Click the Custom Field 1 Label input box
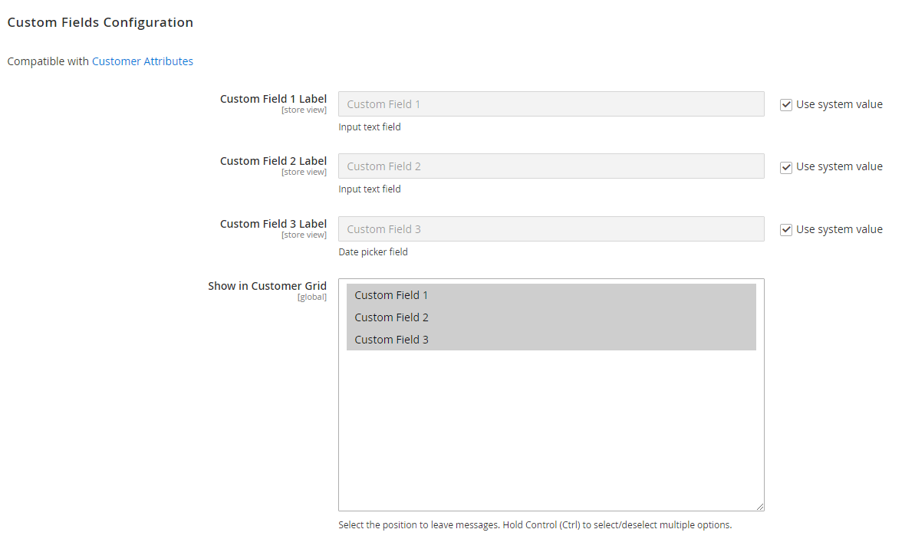This screenshot has height=539, width=915. [551, 104]
